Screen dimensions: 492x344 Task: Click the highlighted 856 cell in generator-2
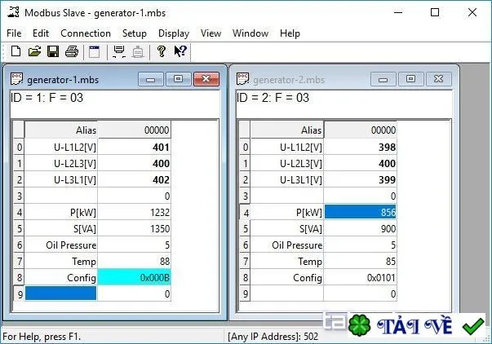pos(361,212)
